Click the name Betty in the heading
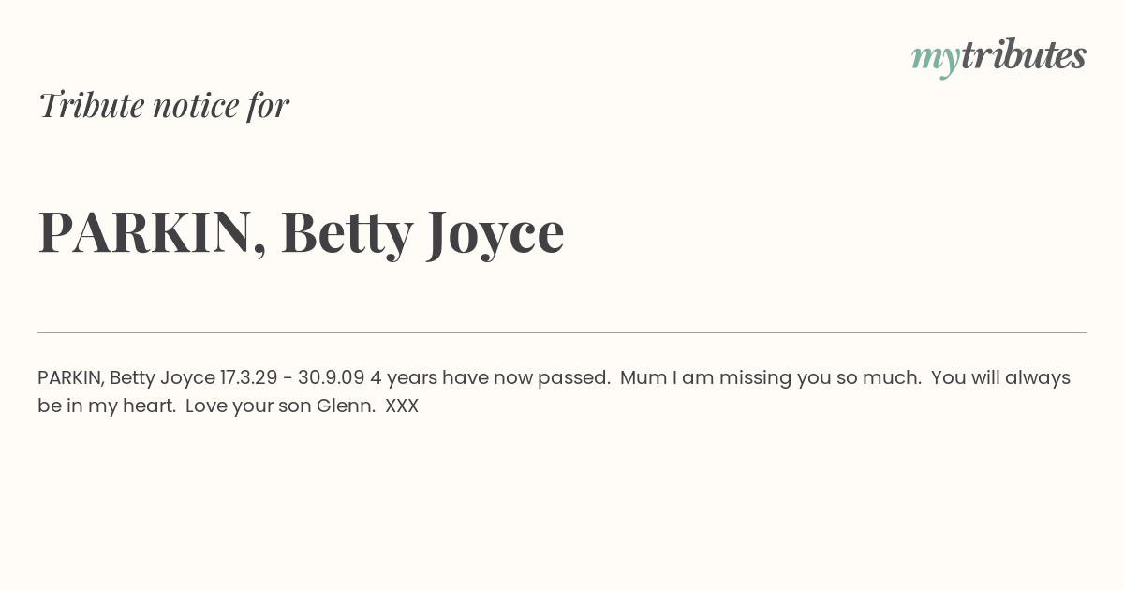1124x590 pixels. pos(347,234)
